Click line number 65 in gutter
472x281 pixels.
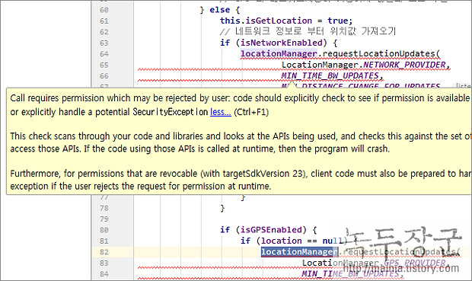pos(104,65)
